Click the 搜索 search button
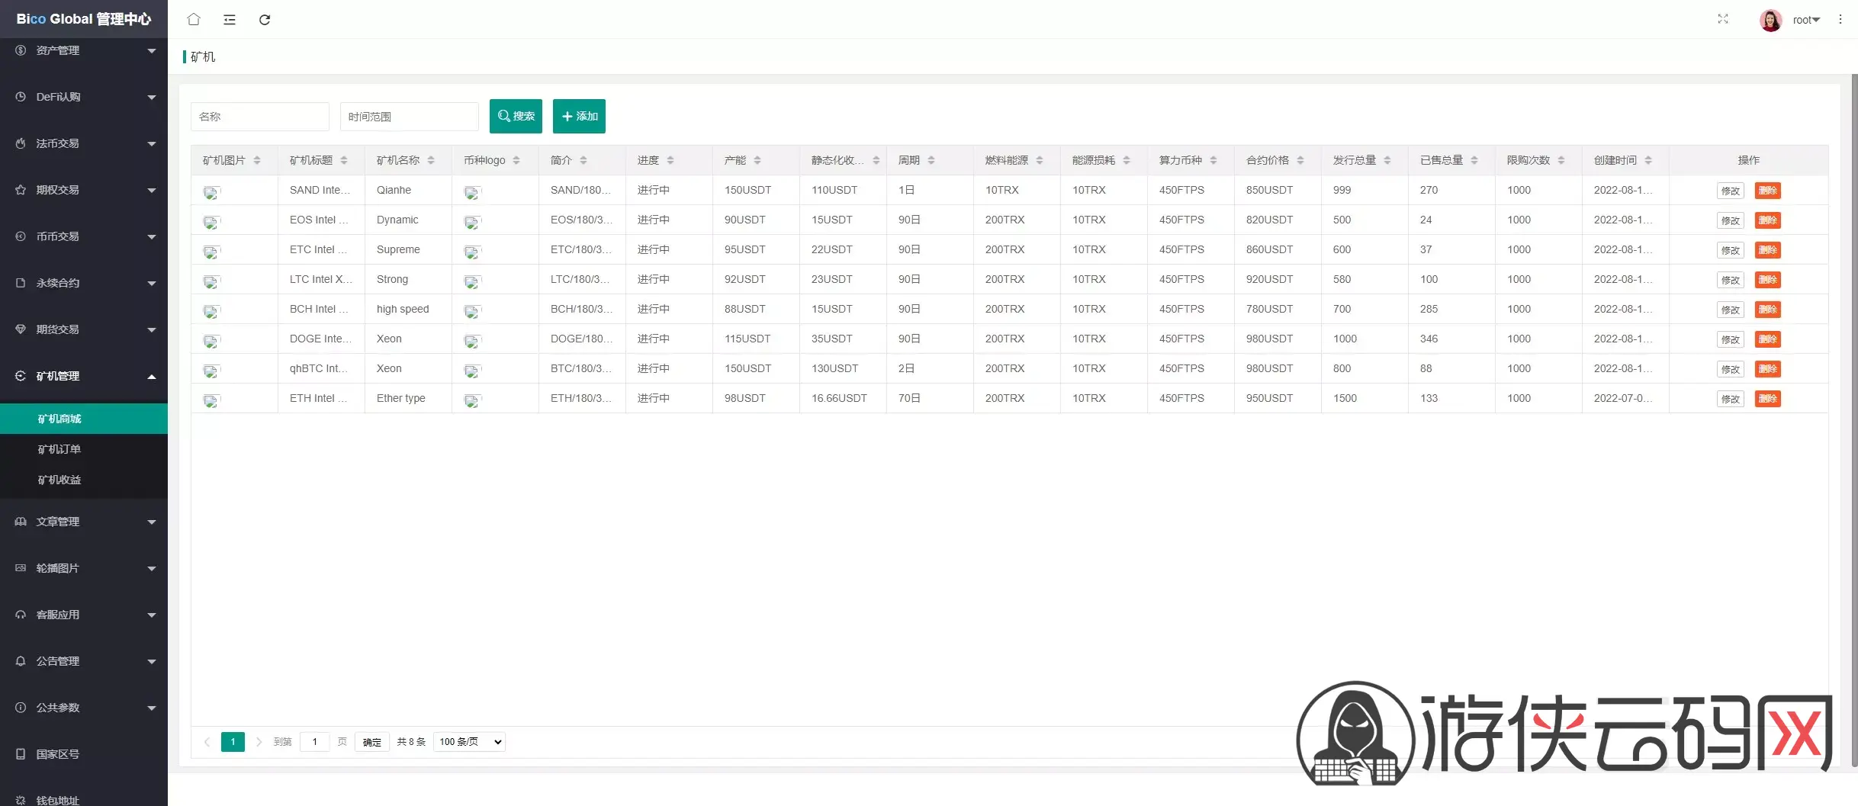This screenshot has width=1858, height=806. coord(516,116)
